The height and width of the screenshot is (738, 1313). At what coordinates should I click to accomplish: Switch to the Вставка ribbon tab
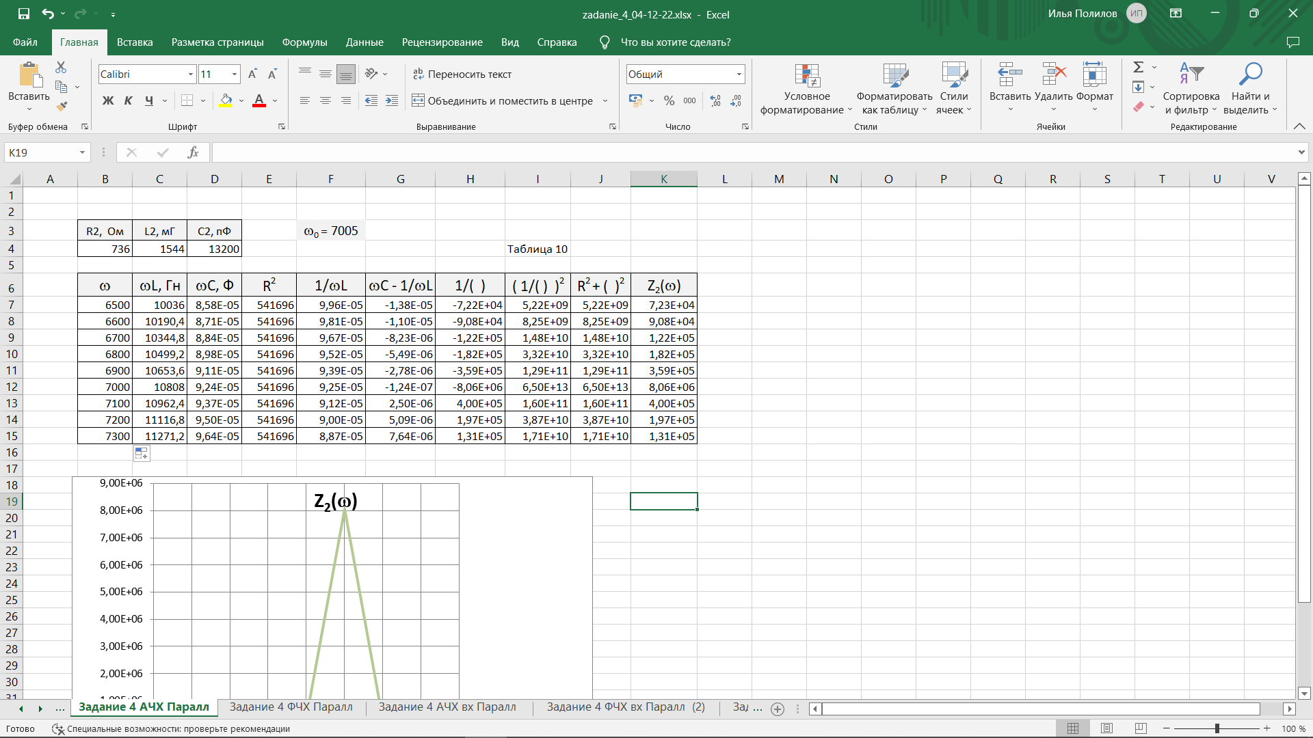pos(135,42)
